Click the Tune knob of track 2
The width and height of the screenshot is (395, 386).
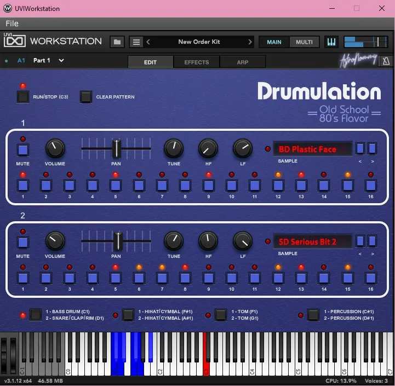point(174,241)
